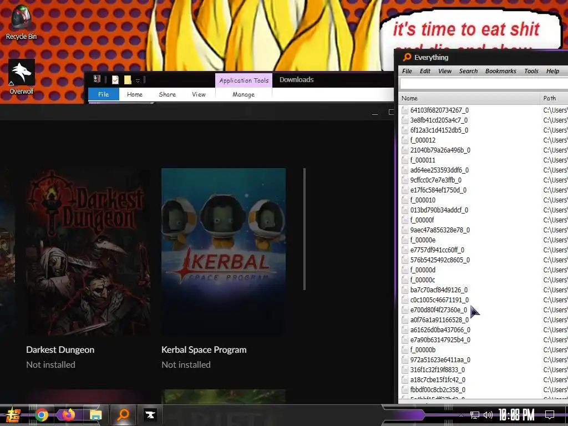Select file f_000011
Viewport: 568px width, 426px height.
(x=423, y=160)
